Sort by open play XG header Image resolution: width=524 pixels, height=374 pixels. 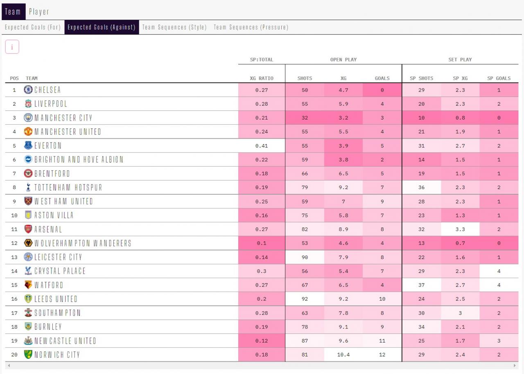pos(343,78)
